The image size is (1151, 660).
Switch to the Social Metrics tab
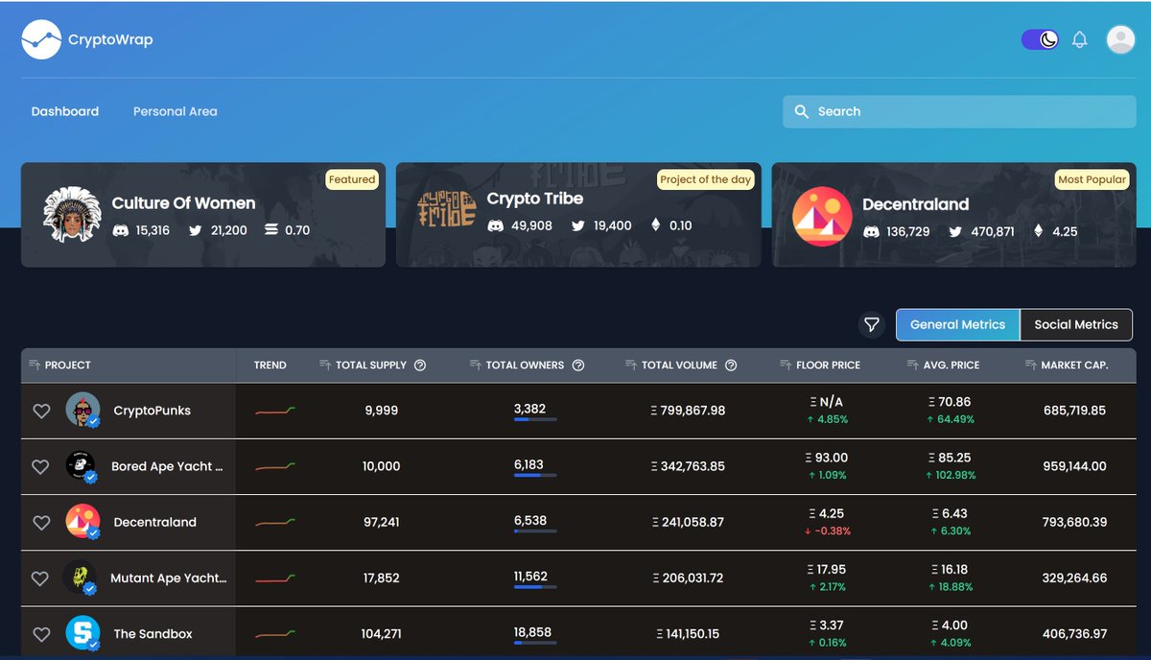[1075, 324]
